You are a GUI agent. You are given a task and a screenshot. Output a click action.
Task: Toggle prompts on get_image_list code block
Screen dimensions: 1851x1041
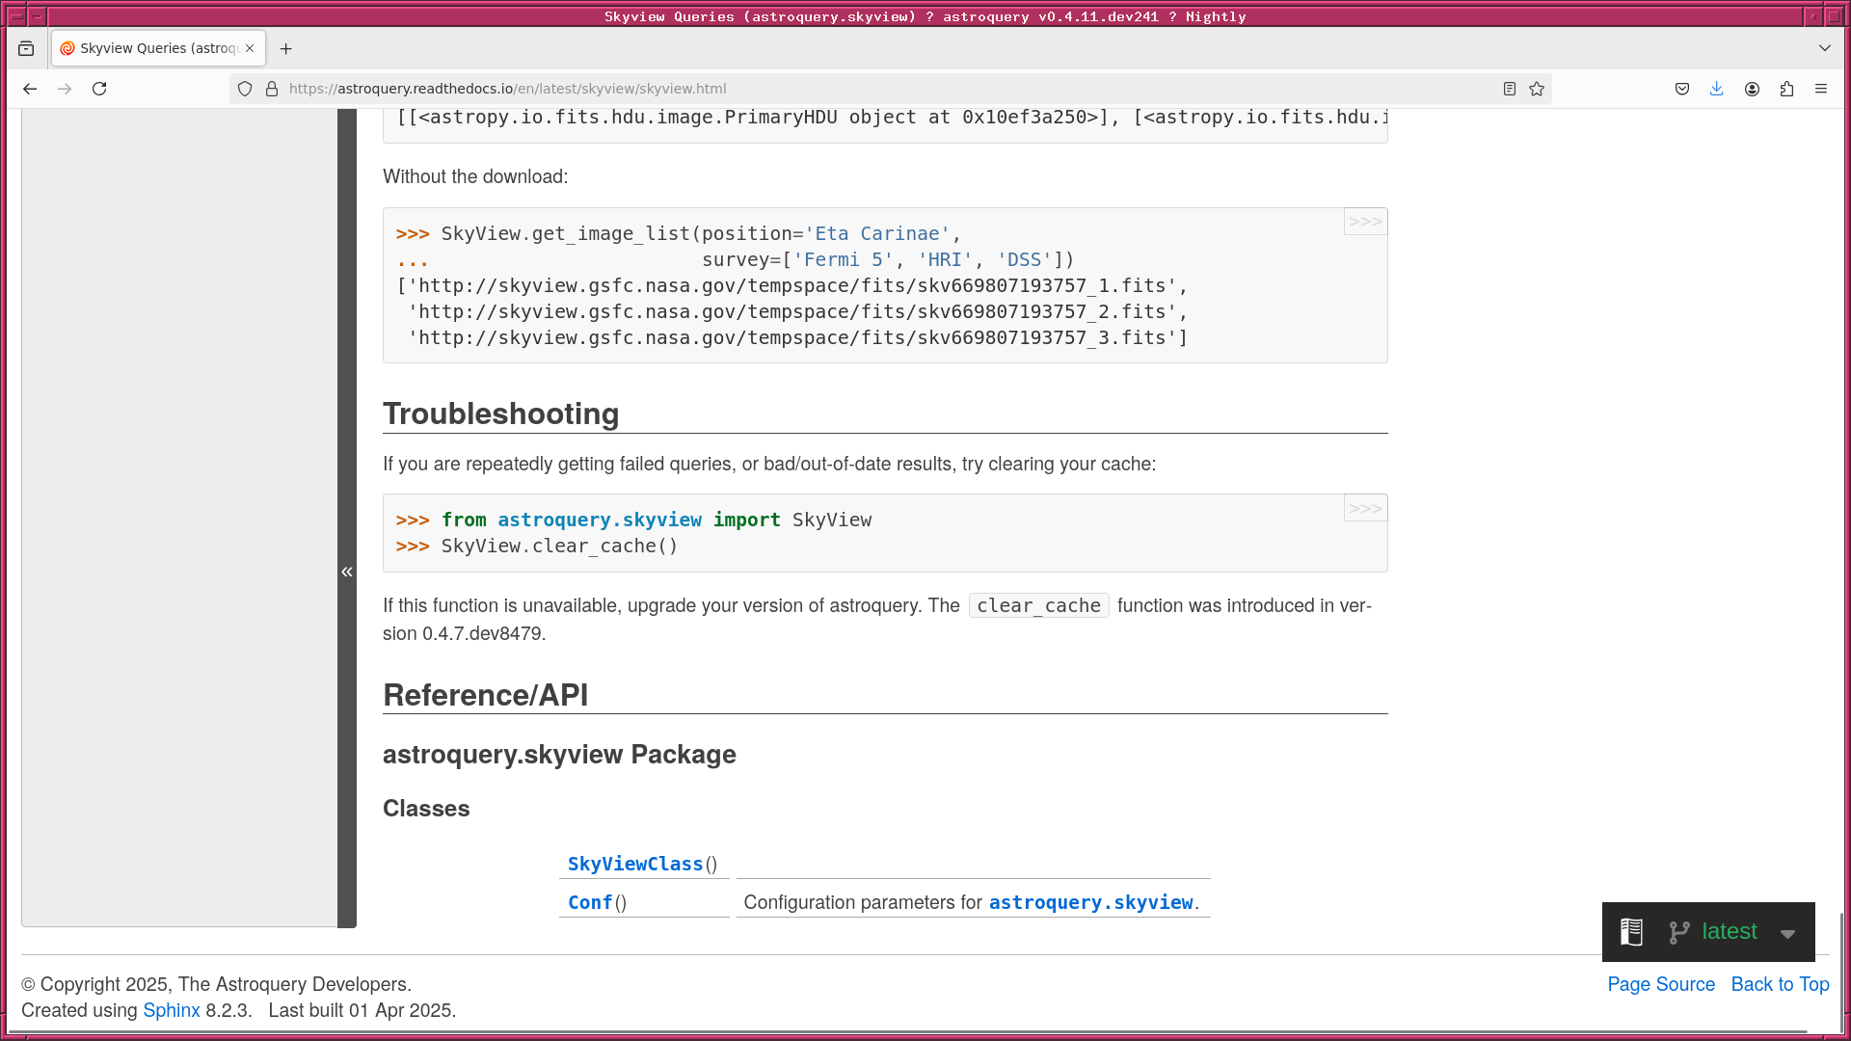click(x=1365, y=222)
